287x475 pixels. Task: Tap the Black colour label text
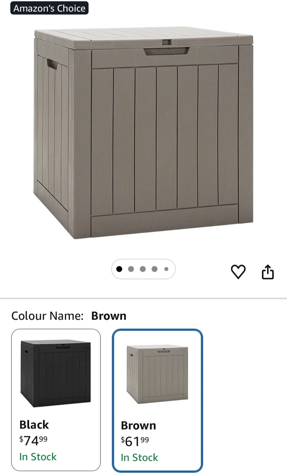[34, 425]
